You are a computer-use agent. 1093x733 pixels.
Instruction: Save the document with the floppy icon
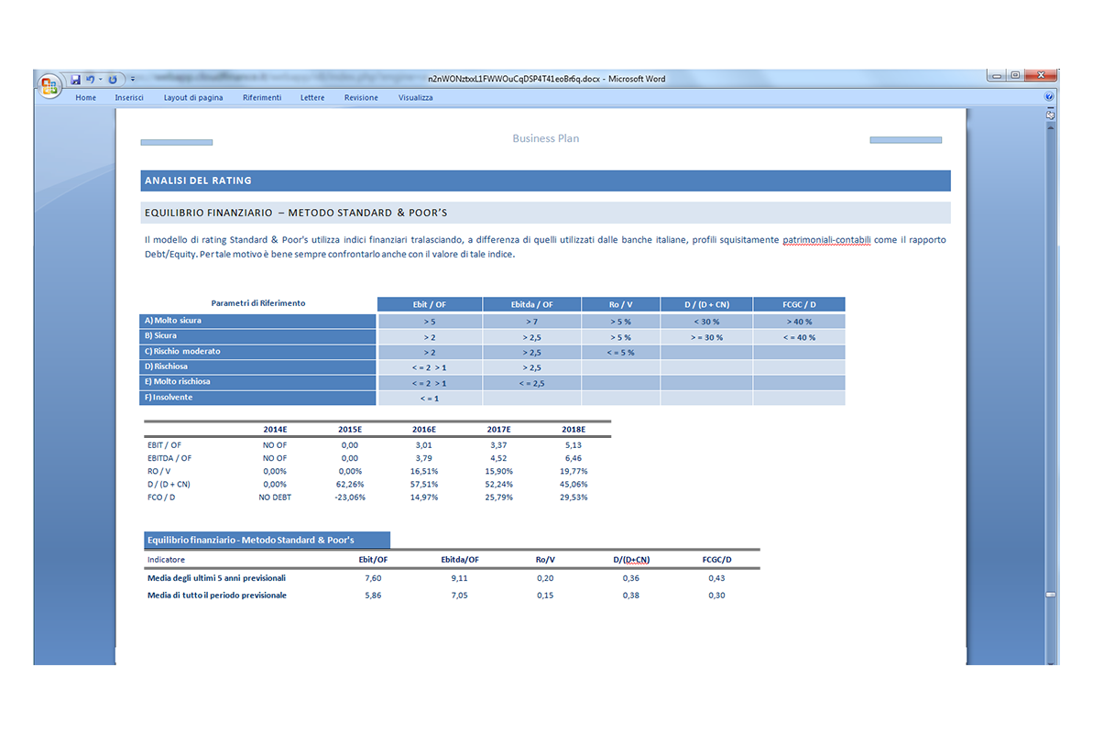pyautogui.click(x=75, y=80)
